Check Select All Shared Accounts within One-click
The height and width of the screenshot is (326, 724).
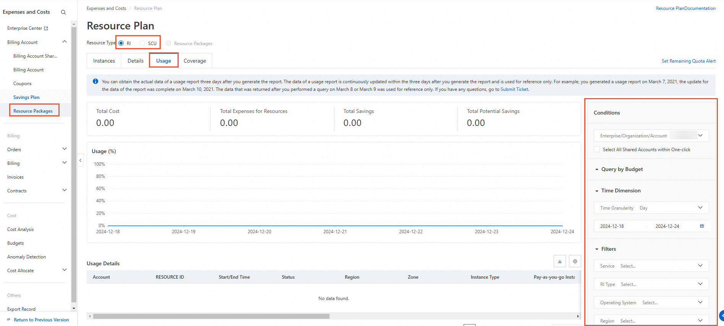[x=597, y=149]
